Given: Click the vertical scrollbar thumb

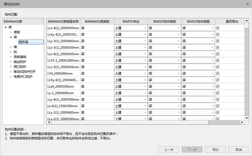Looking at the screenshot, I should point(247,25).
